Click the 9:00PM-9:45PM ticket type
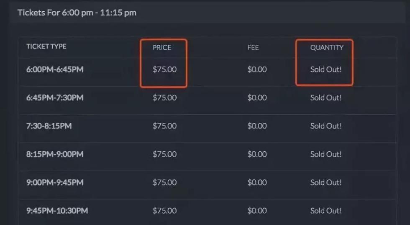Image resolution: width=410 pixels, height=225 pixels. coord(55,182)
